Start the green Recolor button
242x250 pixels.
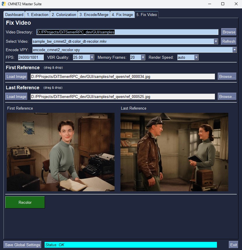25,202
